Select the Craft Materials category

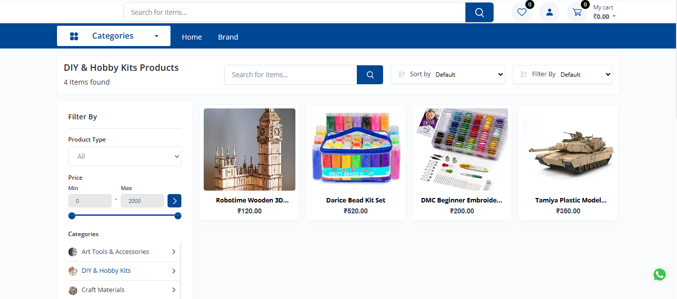tap(103, 290)
